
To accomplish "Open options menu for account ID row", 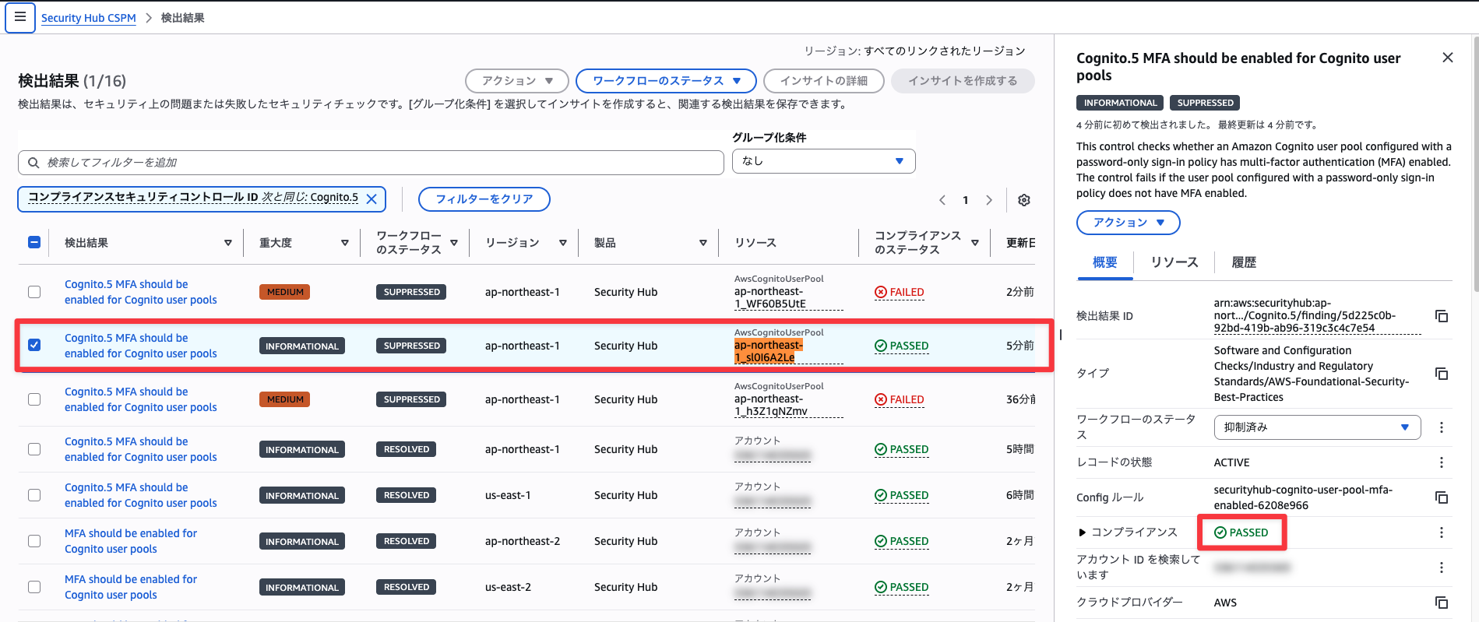I will click(x=1442, y=568).
